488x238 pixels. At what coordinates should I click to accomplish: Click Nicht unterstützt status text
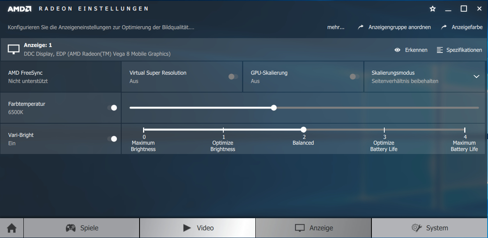pyautogui.click(x=28, y=81)
